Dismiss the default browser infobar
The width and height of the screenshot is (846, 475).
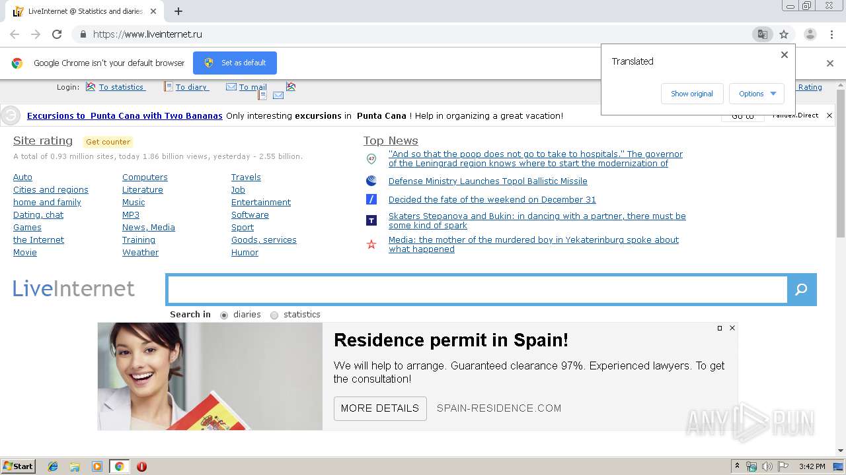tap(830, 63)
